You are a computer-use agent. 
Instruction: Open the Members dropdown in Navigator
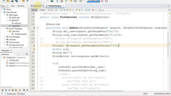(x=8, y=54)
